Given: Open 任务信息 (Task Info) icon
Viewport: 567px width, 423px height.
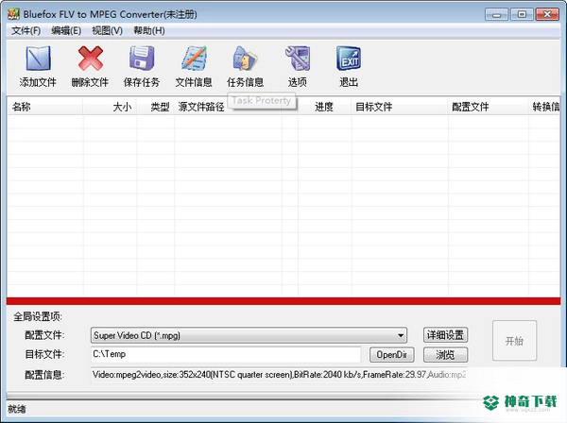Looking at the screenshot, I should [246, 59].
